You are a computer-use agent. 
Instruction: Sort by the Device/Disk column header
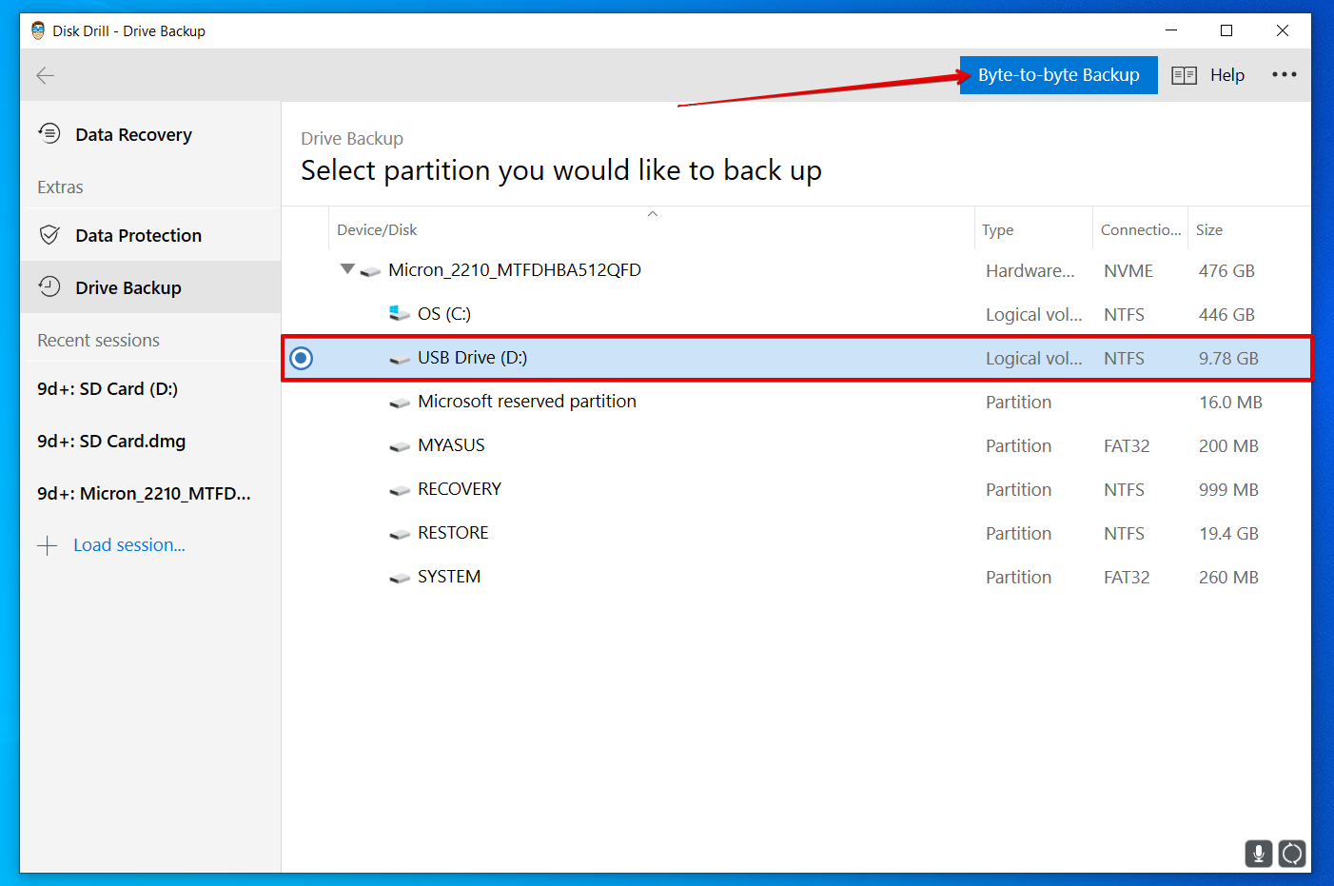(x=377, y=230)
